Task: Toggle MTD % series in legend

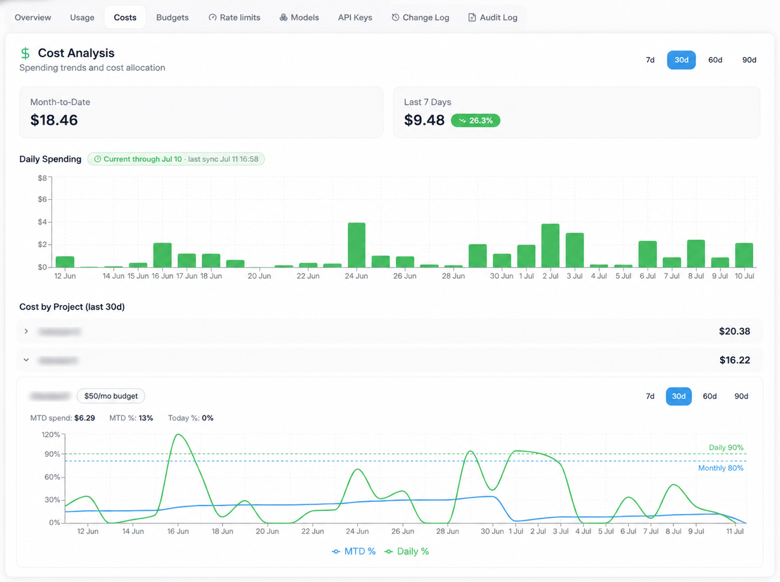Action: [354, 551]
